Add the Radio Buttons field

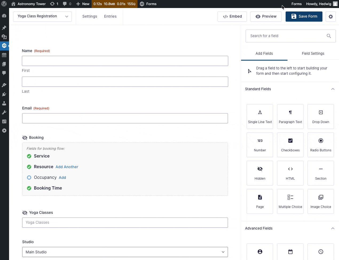coord(321,145)
